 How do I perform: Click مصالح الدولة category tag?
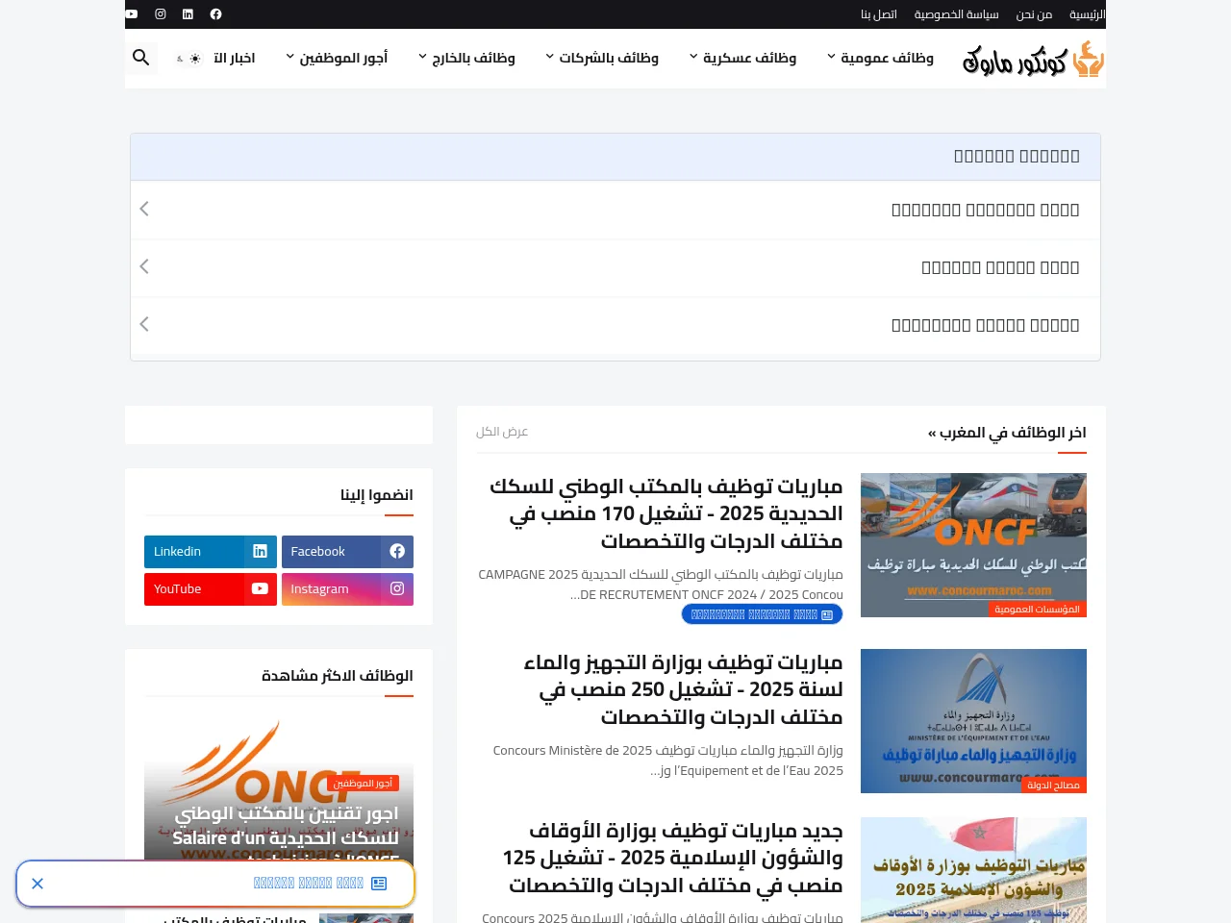pyautogui.click(x=1053, y=786)
